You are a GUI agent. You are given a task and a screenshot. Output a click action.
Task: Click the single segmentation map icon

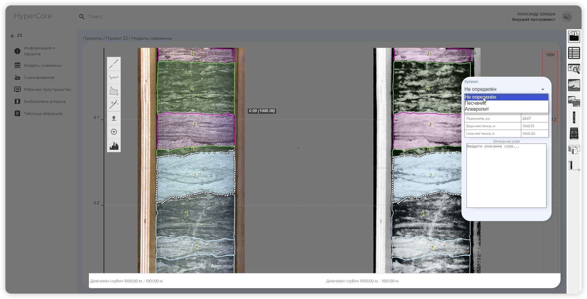pyautogui.click(x=574, y=85)
